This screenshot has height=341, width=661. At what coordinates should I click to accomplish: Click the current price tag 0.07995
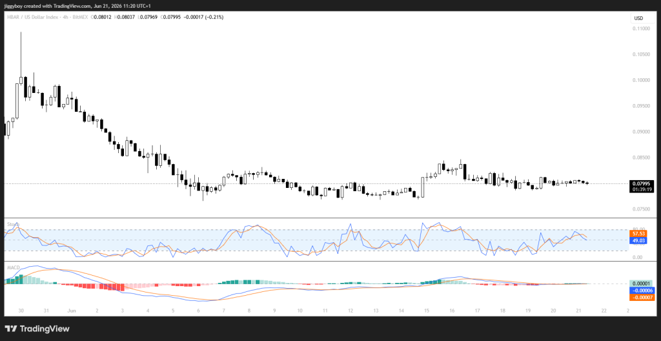coord(641,183)
